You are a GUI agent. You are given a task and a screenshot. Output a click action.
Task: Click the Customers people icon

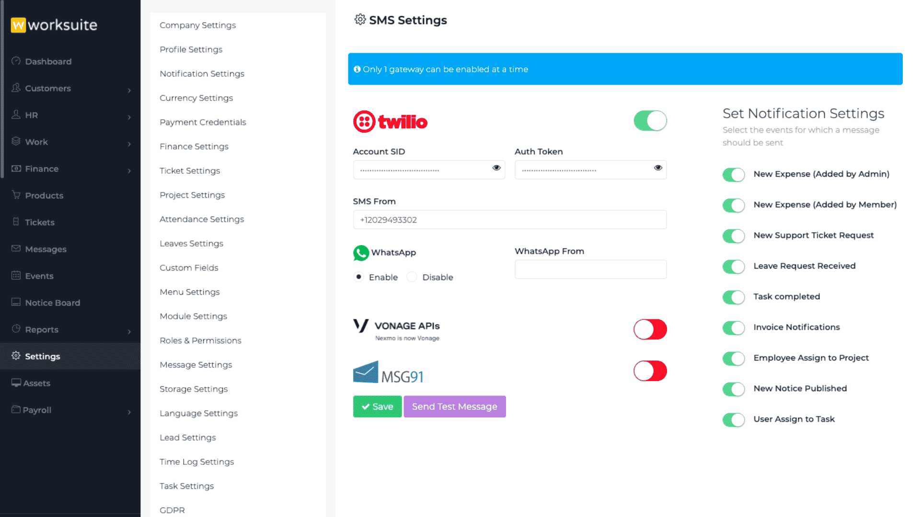tap(16, 88)
